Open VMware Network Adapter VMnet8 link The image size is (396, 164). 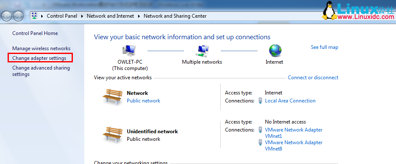294,145
